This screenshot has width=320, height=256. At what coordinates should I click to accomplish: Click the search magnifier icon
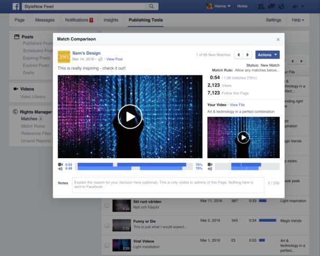point(151,6)
